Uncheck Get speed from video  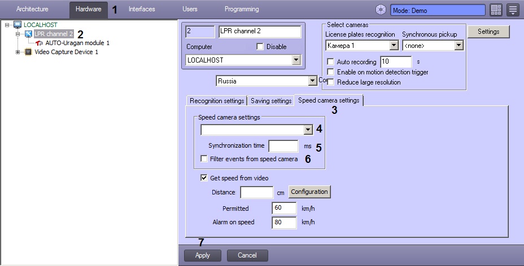[x=204, y=178]
